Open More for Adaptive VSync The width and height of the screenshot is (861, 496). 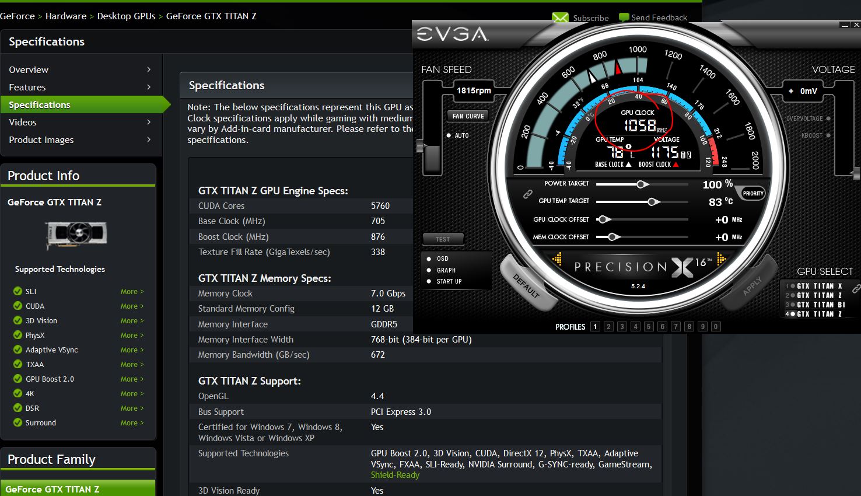tap(132, 350)
